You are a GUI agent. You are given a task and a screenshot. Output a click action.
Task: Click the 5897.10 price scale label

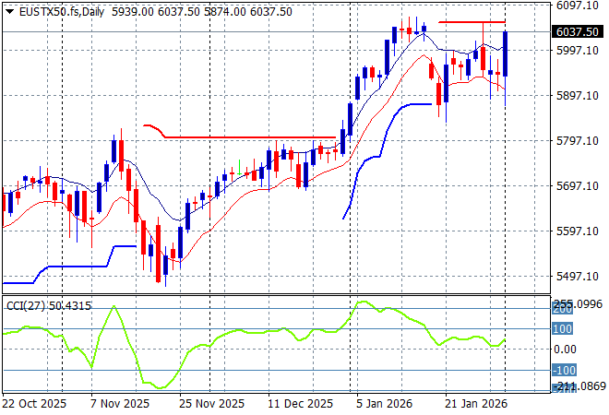(x=577, y=96)
